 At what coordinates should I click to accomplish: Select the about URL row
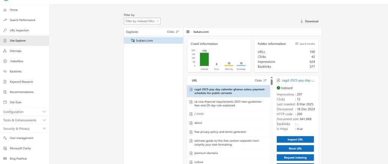pyautogui.click(x=228, y=123)
